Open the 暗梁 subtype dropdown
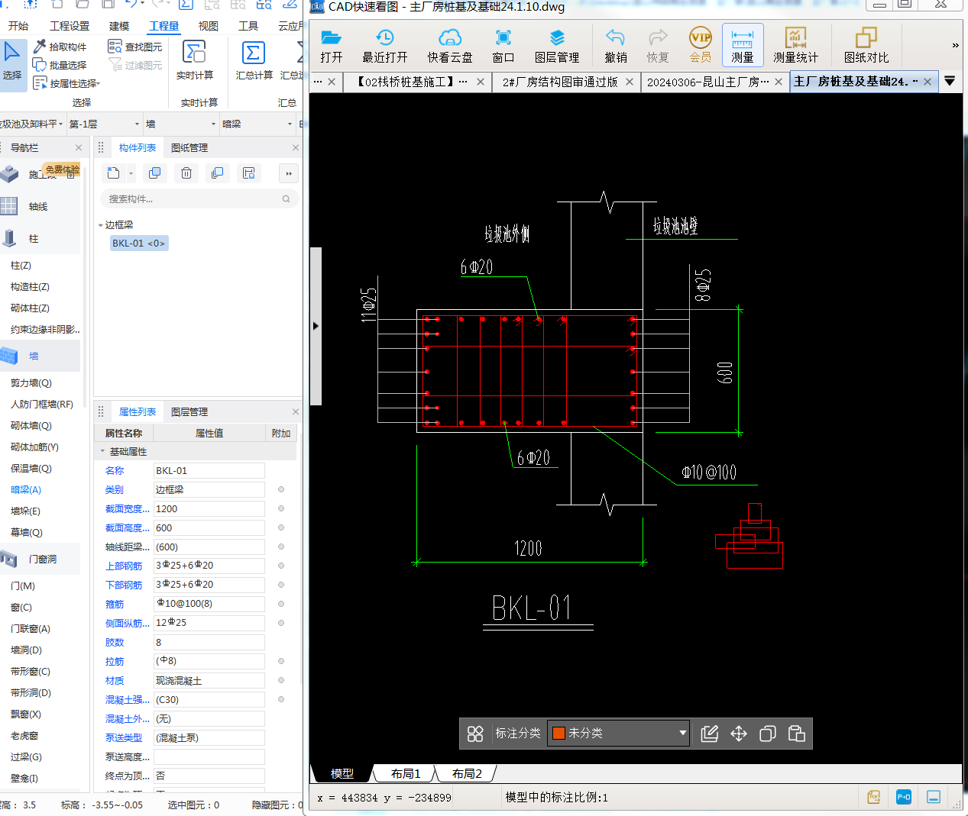The image size is (968, 816). click(x=257, y=124)
